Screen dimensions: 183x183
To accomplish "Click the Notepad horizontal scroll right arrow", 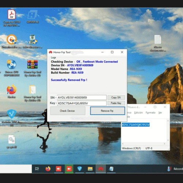I will click(164, 144).
